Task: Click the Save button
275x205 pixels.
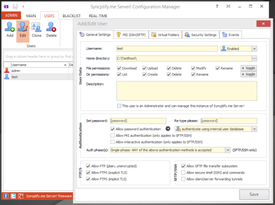Action: tap(254, 194)
